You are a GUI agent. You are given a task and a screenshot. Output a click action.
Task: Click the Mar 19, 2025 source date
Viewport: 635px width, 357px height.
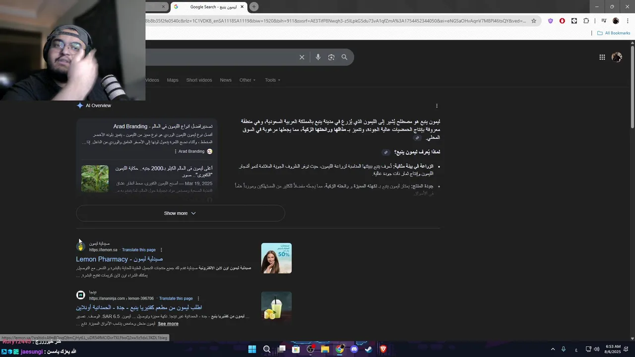198,183
